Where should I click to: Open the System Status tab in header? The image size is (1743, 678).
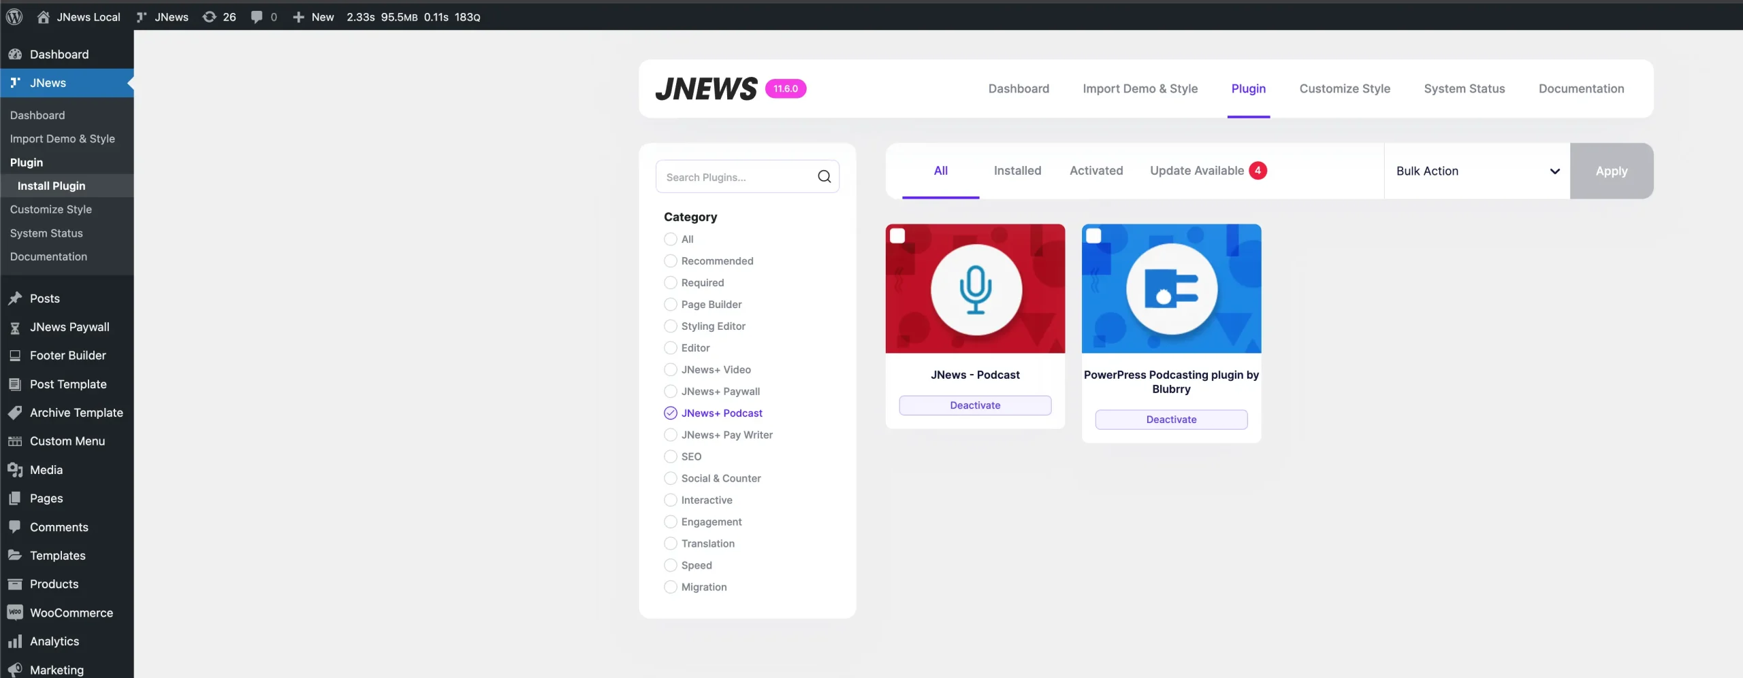pos(1464,88)
